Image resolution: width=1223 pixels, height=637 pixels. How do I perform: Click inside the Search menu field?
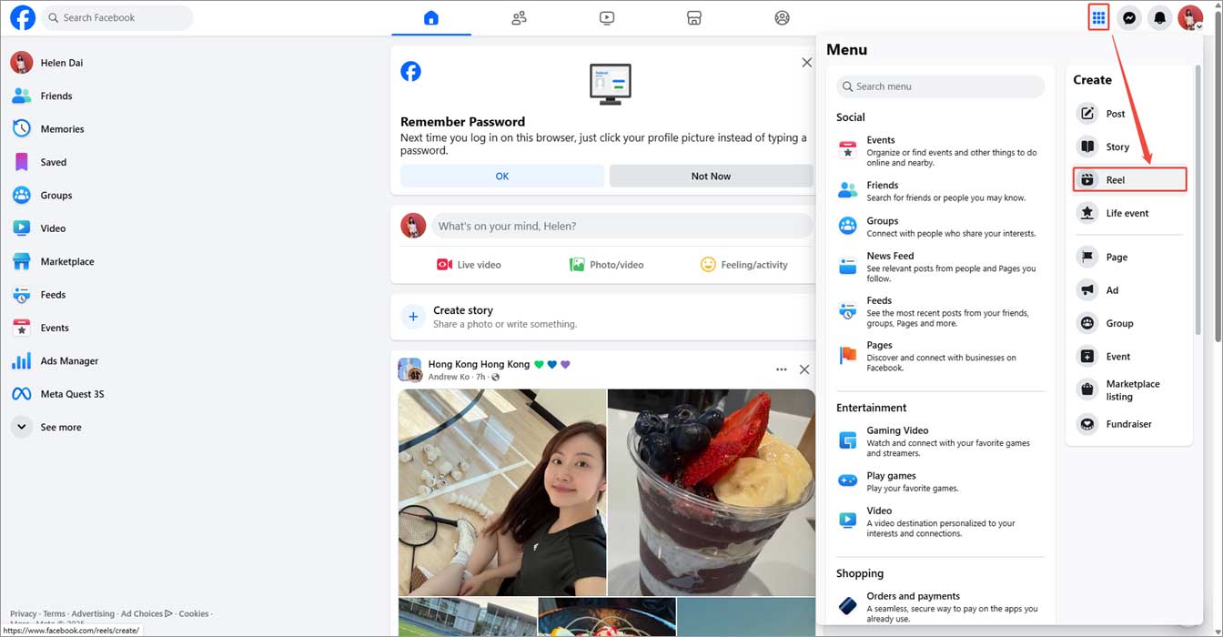[x=939, y=86]
